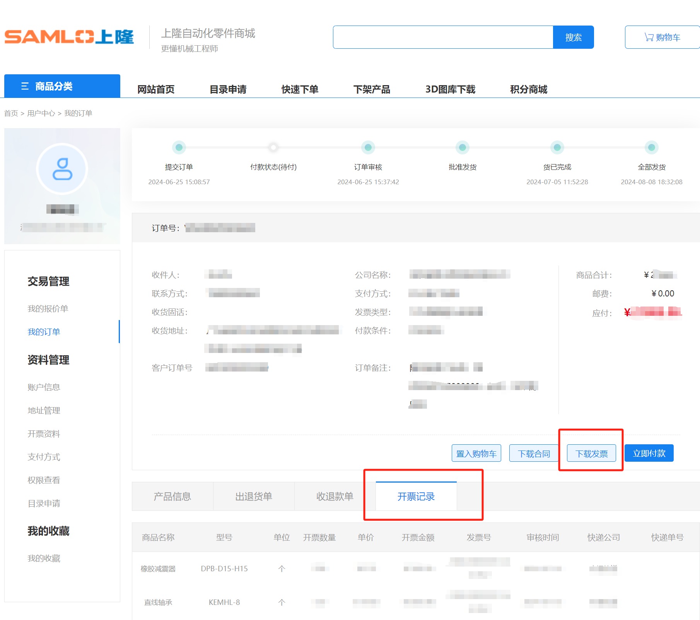
Task: Open the 商品分类 category menu
Action: tap(62, 86)
